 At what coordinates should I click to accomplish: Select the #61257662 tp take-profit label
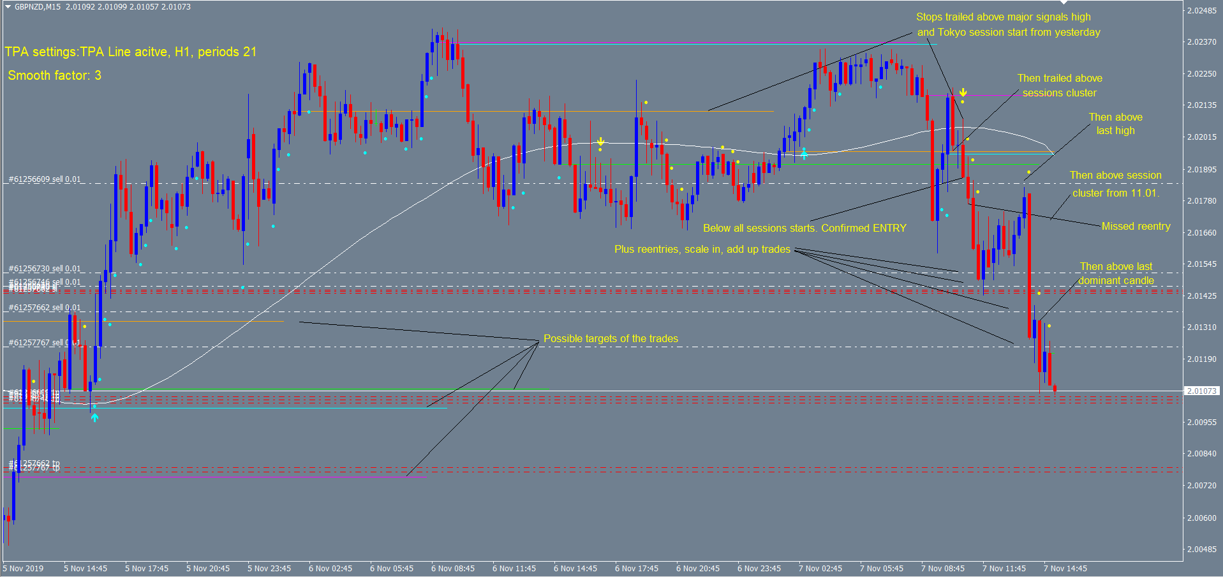pyautogui.click(x=35, y=463)
